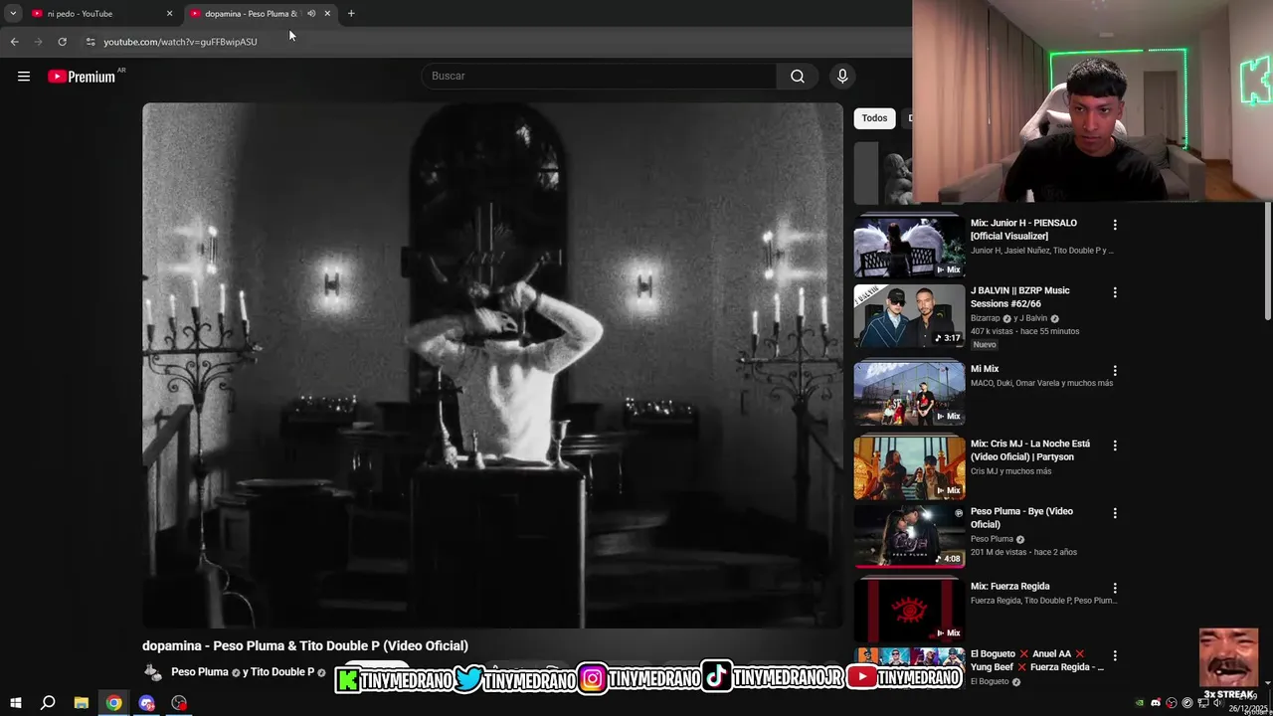The height and width of the screenshot is (716, 1273).
Task: Open options for 'Peso Pluma - Bye (Video Oficial)'
Action: [x=1115, y=513]
